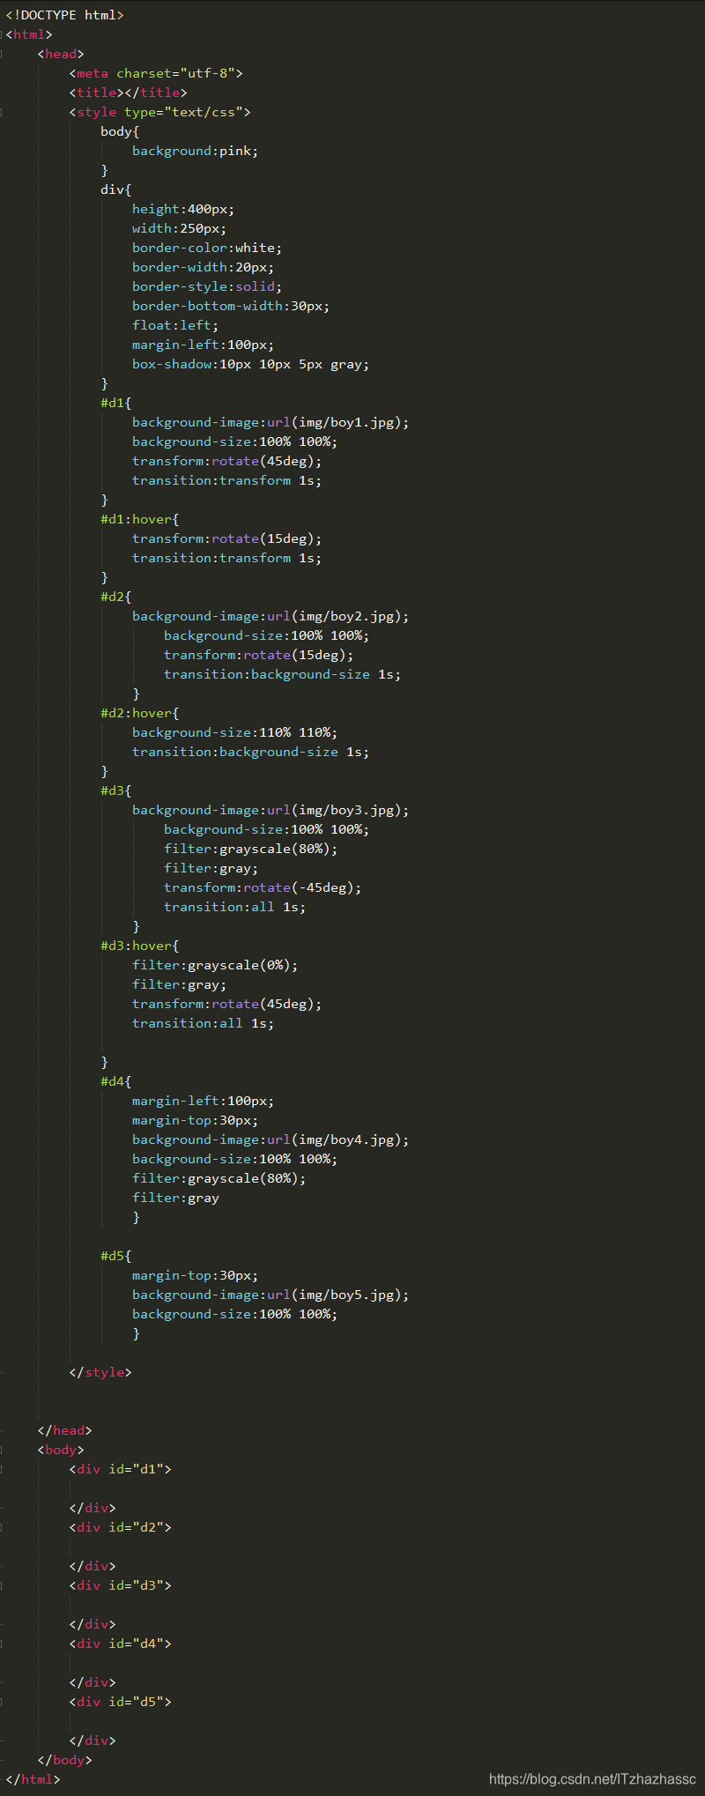The image size is (705, 1796).
Task: Click the float:left; declaration
Action: (x=175, y=325)
